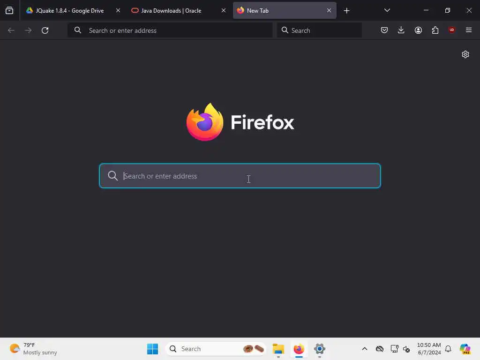The height and width of the screenshot is (360, 480).
Task: Go forward one page arrow
Action: (x=28, y=30)
